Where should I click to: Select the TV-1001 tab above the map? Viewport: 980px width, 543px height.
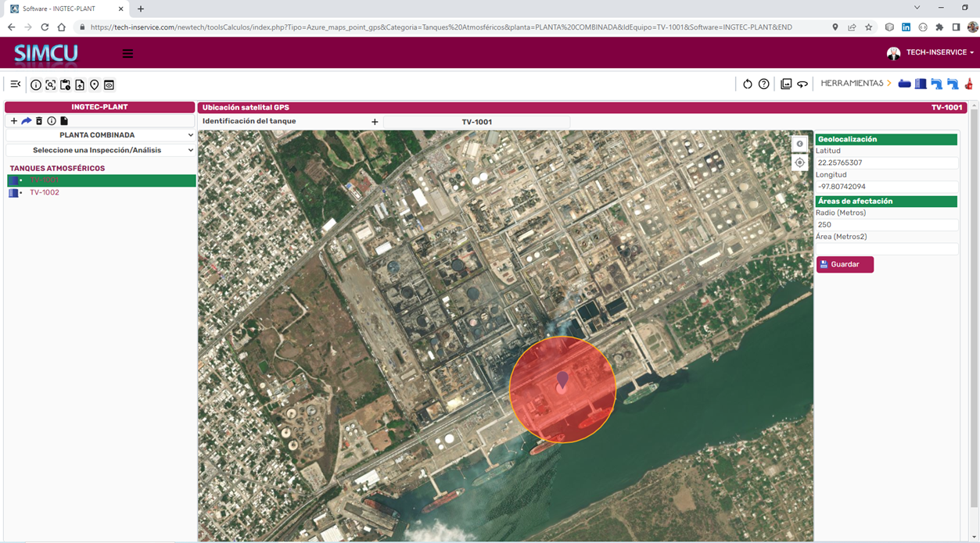pos(476,122)
